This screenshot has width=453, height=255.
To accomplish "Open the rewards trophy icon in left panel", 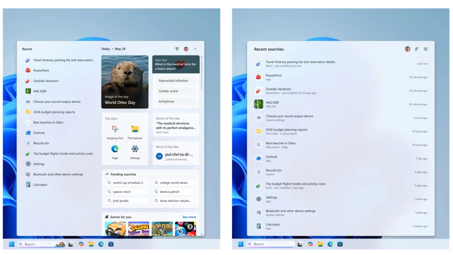I will (x=177, y=49).
